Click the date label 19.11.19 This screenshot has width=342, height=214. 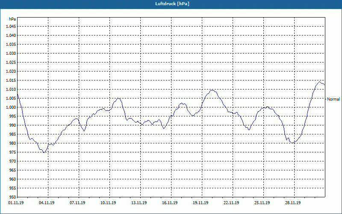pyautogui.click(x=200, y=203)
